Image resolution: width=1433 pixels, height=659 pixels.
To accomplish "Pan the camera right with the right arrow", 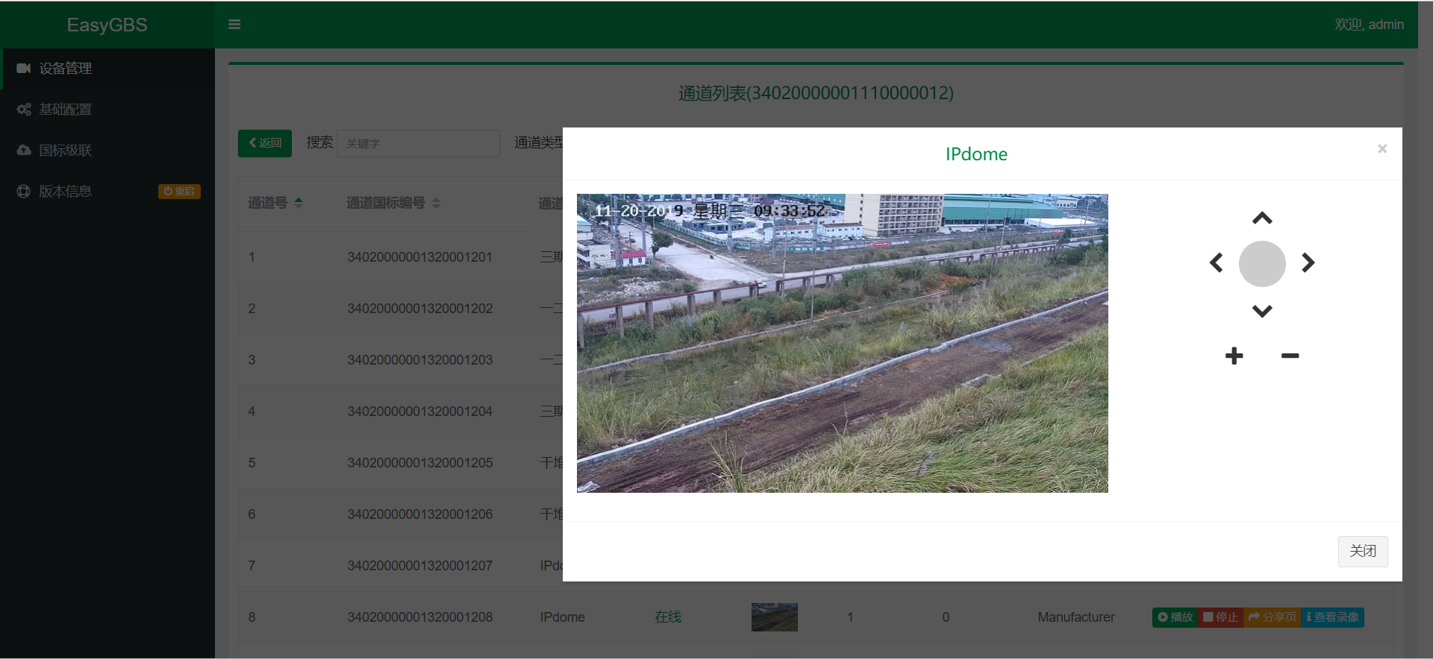I will [1308, 262].
